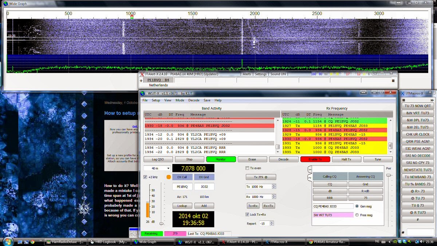Click CHK UR CLOCK macro button

(x=417, y=134)
